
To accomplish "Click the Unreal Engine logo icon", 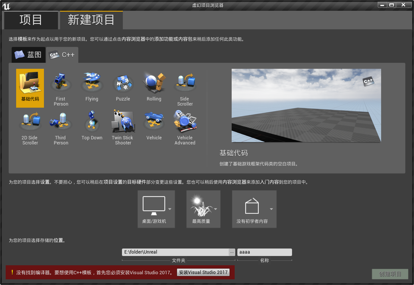I will [x=6, y=6].
